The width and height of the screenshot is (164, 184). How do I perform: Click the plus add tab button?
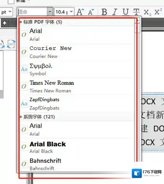(5, 23)
